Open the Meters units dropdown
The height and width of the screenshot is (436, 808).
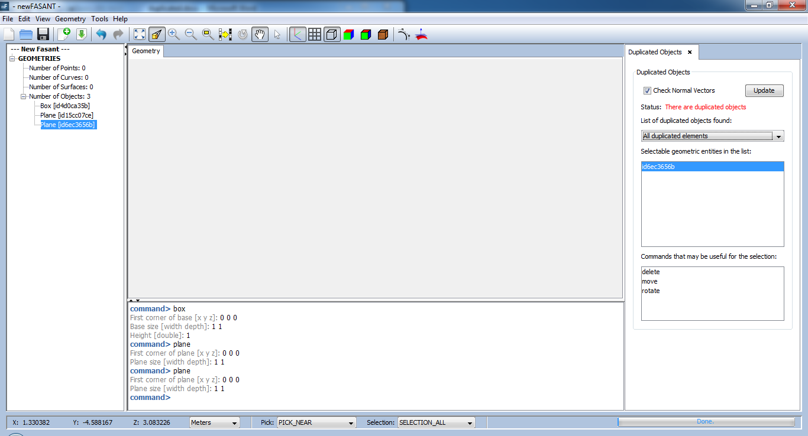click(214, 422)
